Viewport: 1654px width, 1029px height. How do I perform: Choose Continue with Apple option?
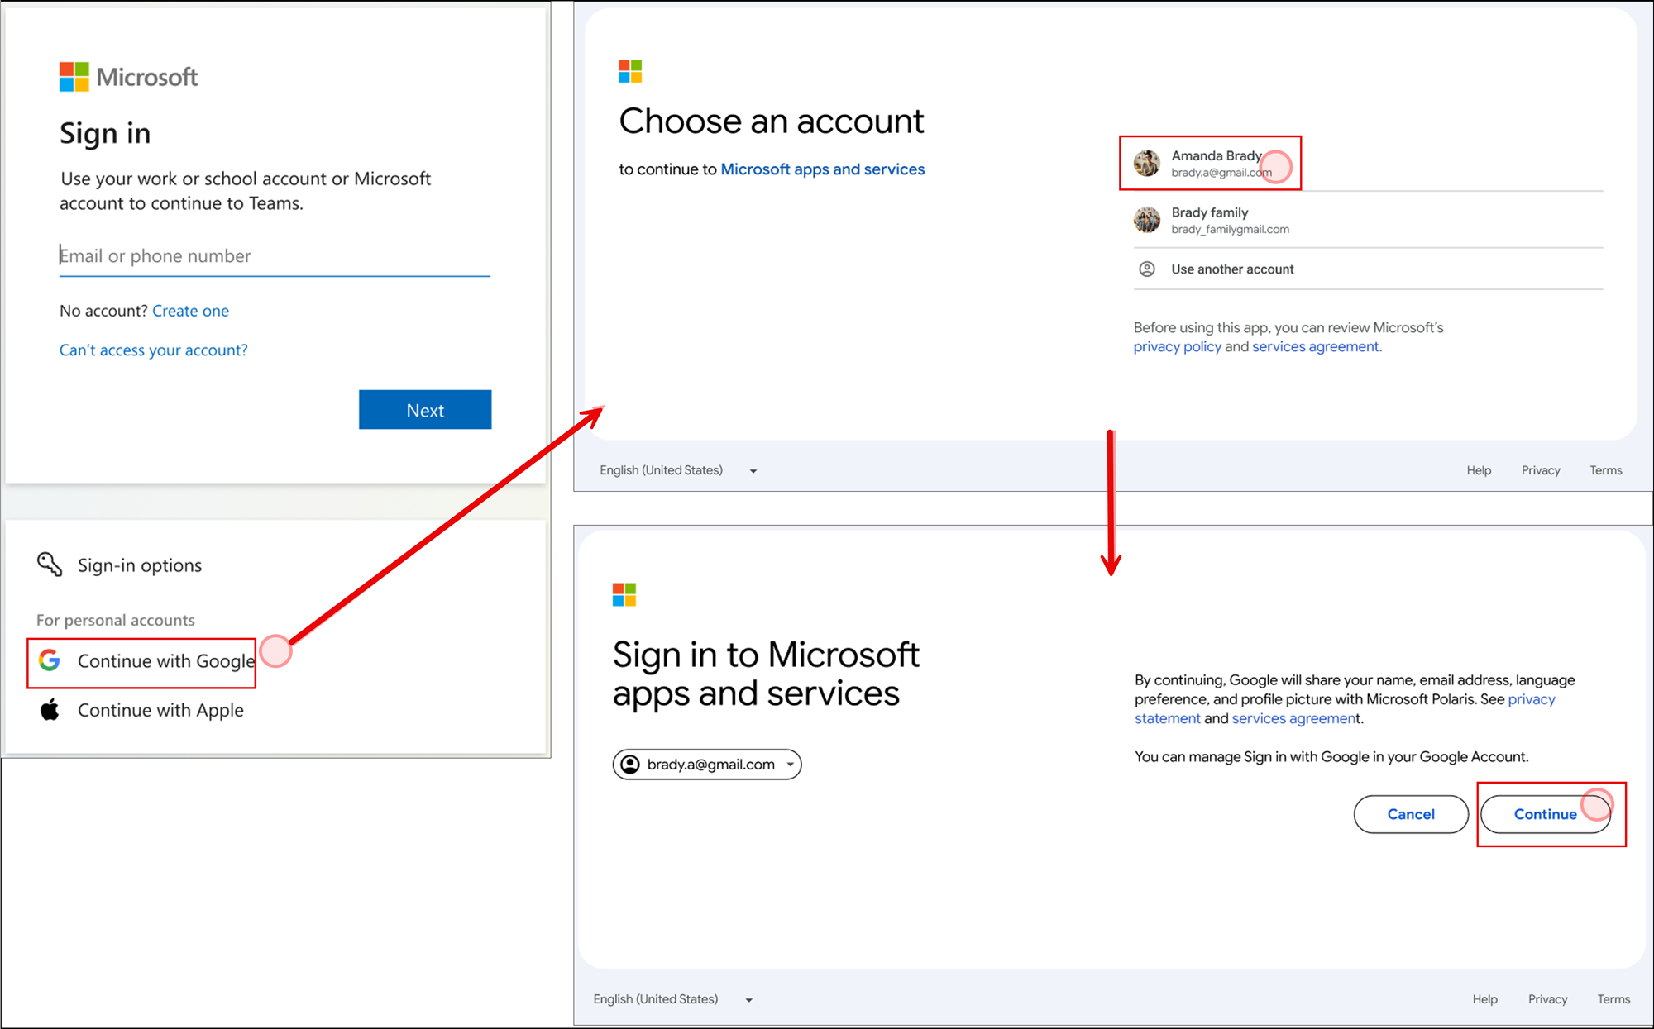click(x=160, y=710)
